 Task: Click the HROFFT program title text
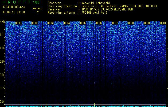[17, 2]
